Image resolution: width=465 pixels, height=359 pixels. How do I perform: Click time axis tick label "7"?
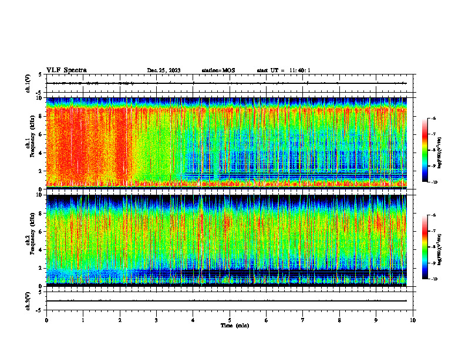point(303,320)
